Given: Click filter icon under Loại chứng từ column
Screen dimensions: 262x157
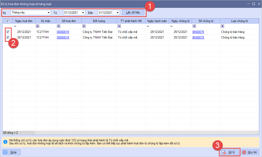Looking at the screenshot, I should [x=222, y=26].
